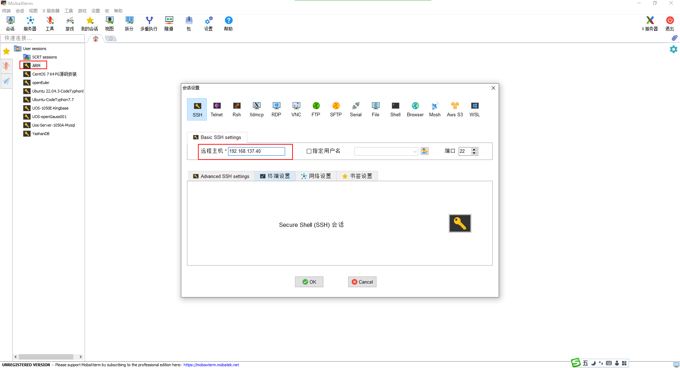
Task: Open 隧道 tunneling toolbar icon
Action: (x=169, y=23)
